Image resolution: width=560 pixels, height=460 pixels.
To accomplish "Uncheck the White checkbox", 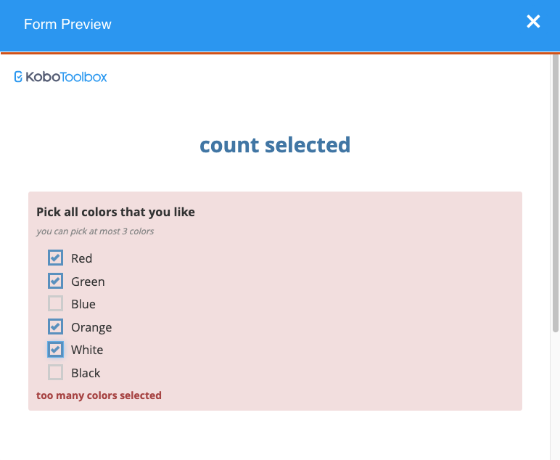I will (55, 350).
